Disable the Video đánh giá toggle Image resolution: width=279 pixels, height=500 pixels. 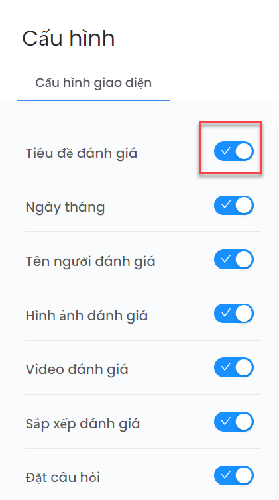click(234, 367)
